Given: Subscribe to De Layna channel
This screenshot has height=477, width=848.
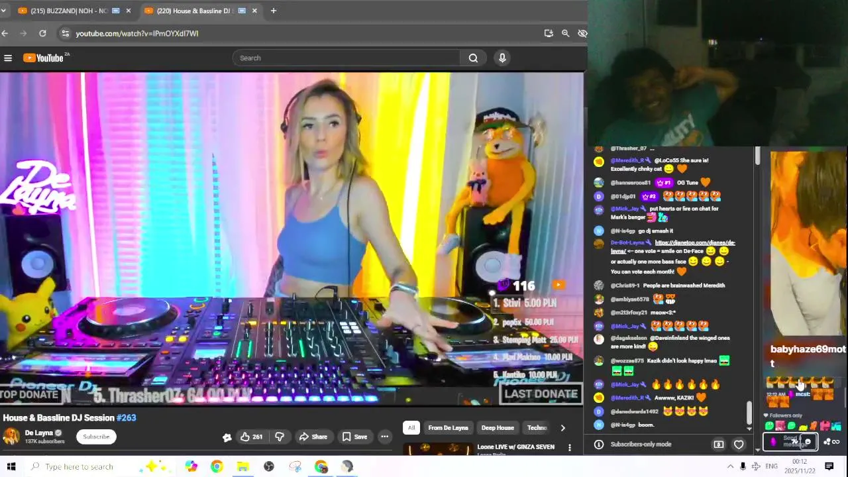Looking at the screenshot, I should coord(96,437).
